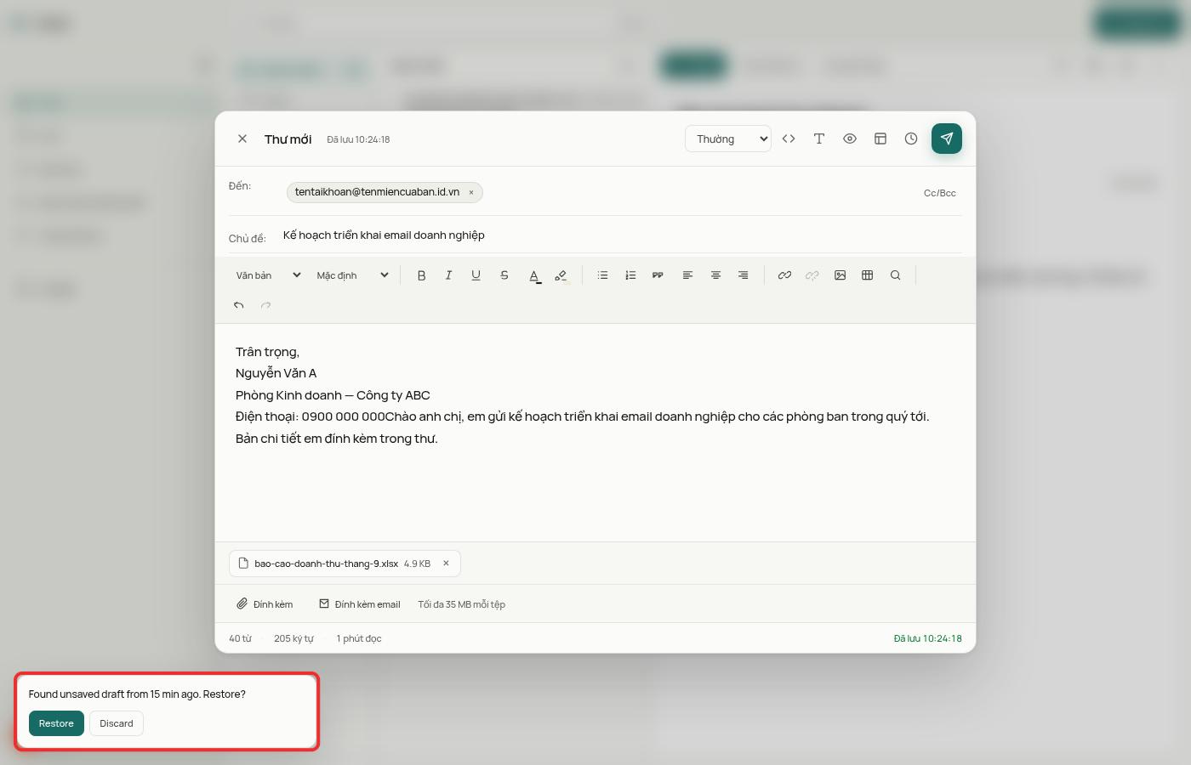Insert a bulleted list
The width and height of the screenshot is (1191, 765).
pos(602,275)
